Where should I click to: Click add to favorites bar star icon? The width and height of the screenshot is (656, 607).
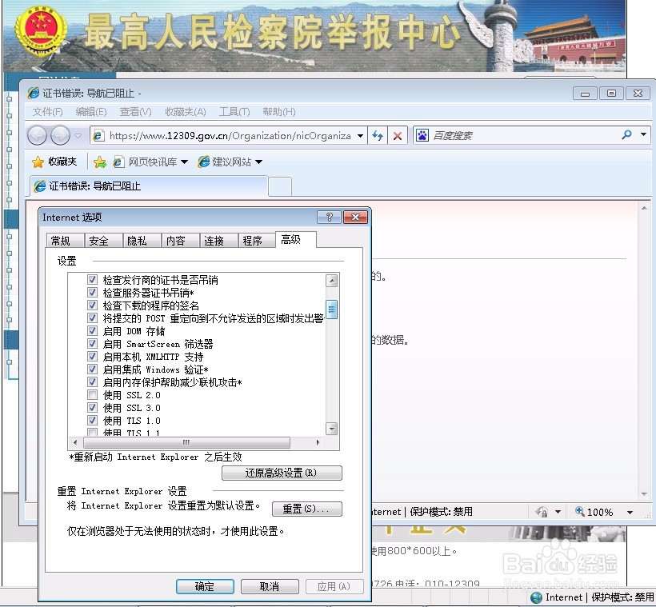tap(100, 162)
